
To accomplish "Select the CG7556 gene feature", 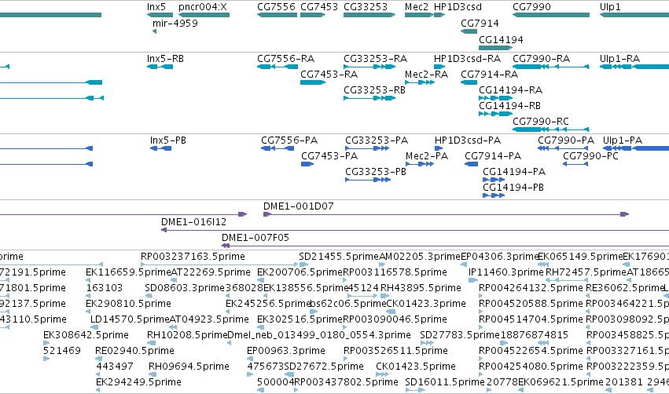I will pyautogui.click(x=277, y=15).
